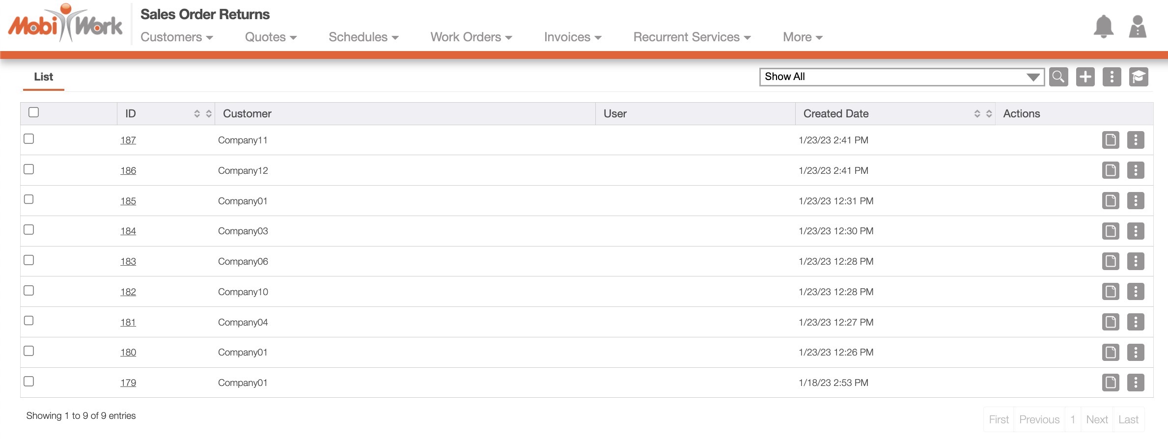View document icon for return 187
This screenshot has width=1168, height=439.
click(1110, 140)
